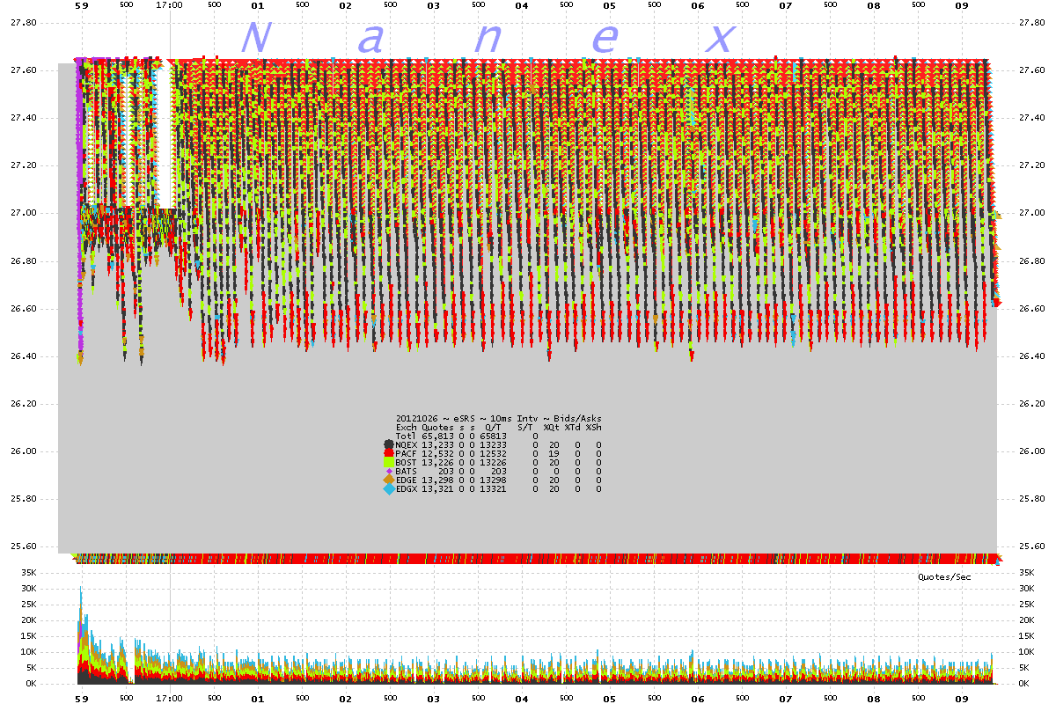Click the 13,298 quotes value for EDGE
Viewport: 1056px width, 704px height.
pos(438,480)
